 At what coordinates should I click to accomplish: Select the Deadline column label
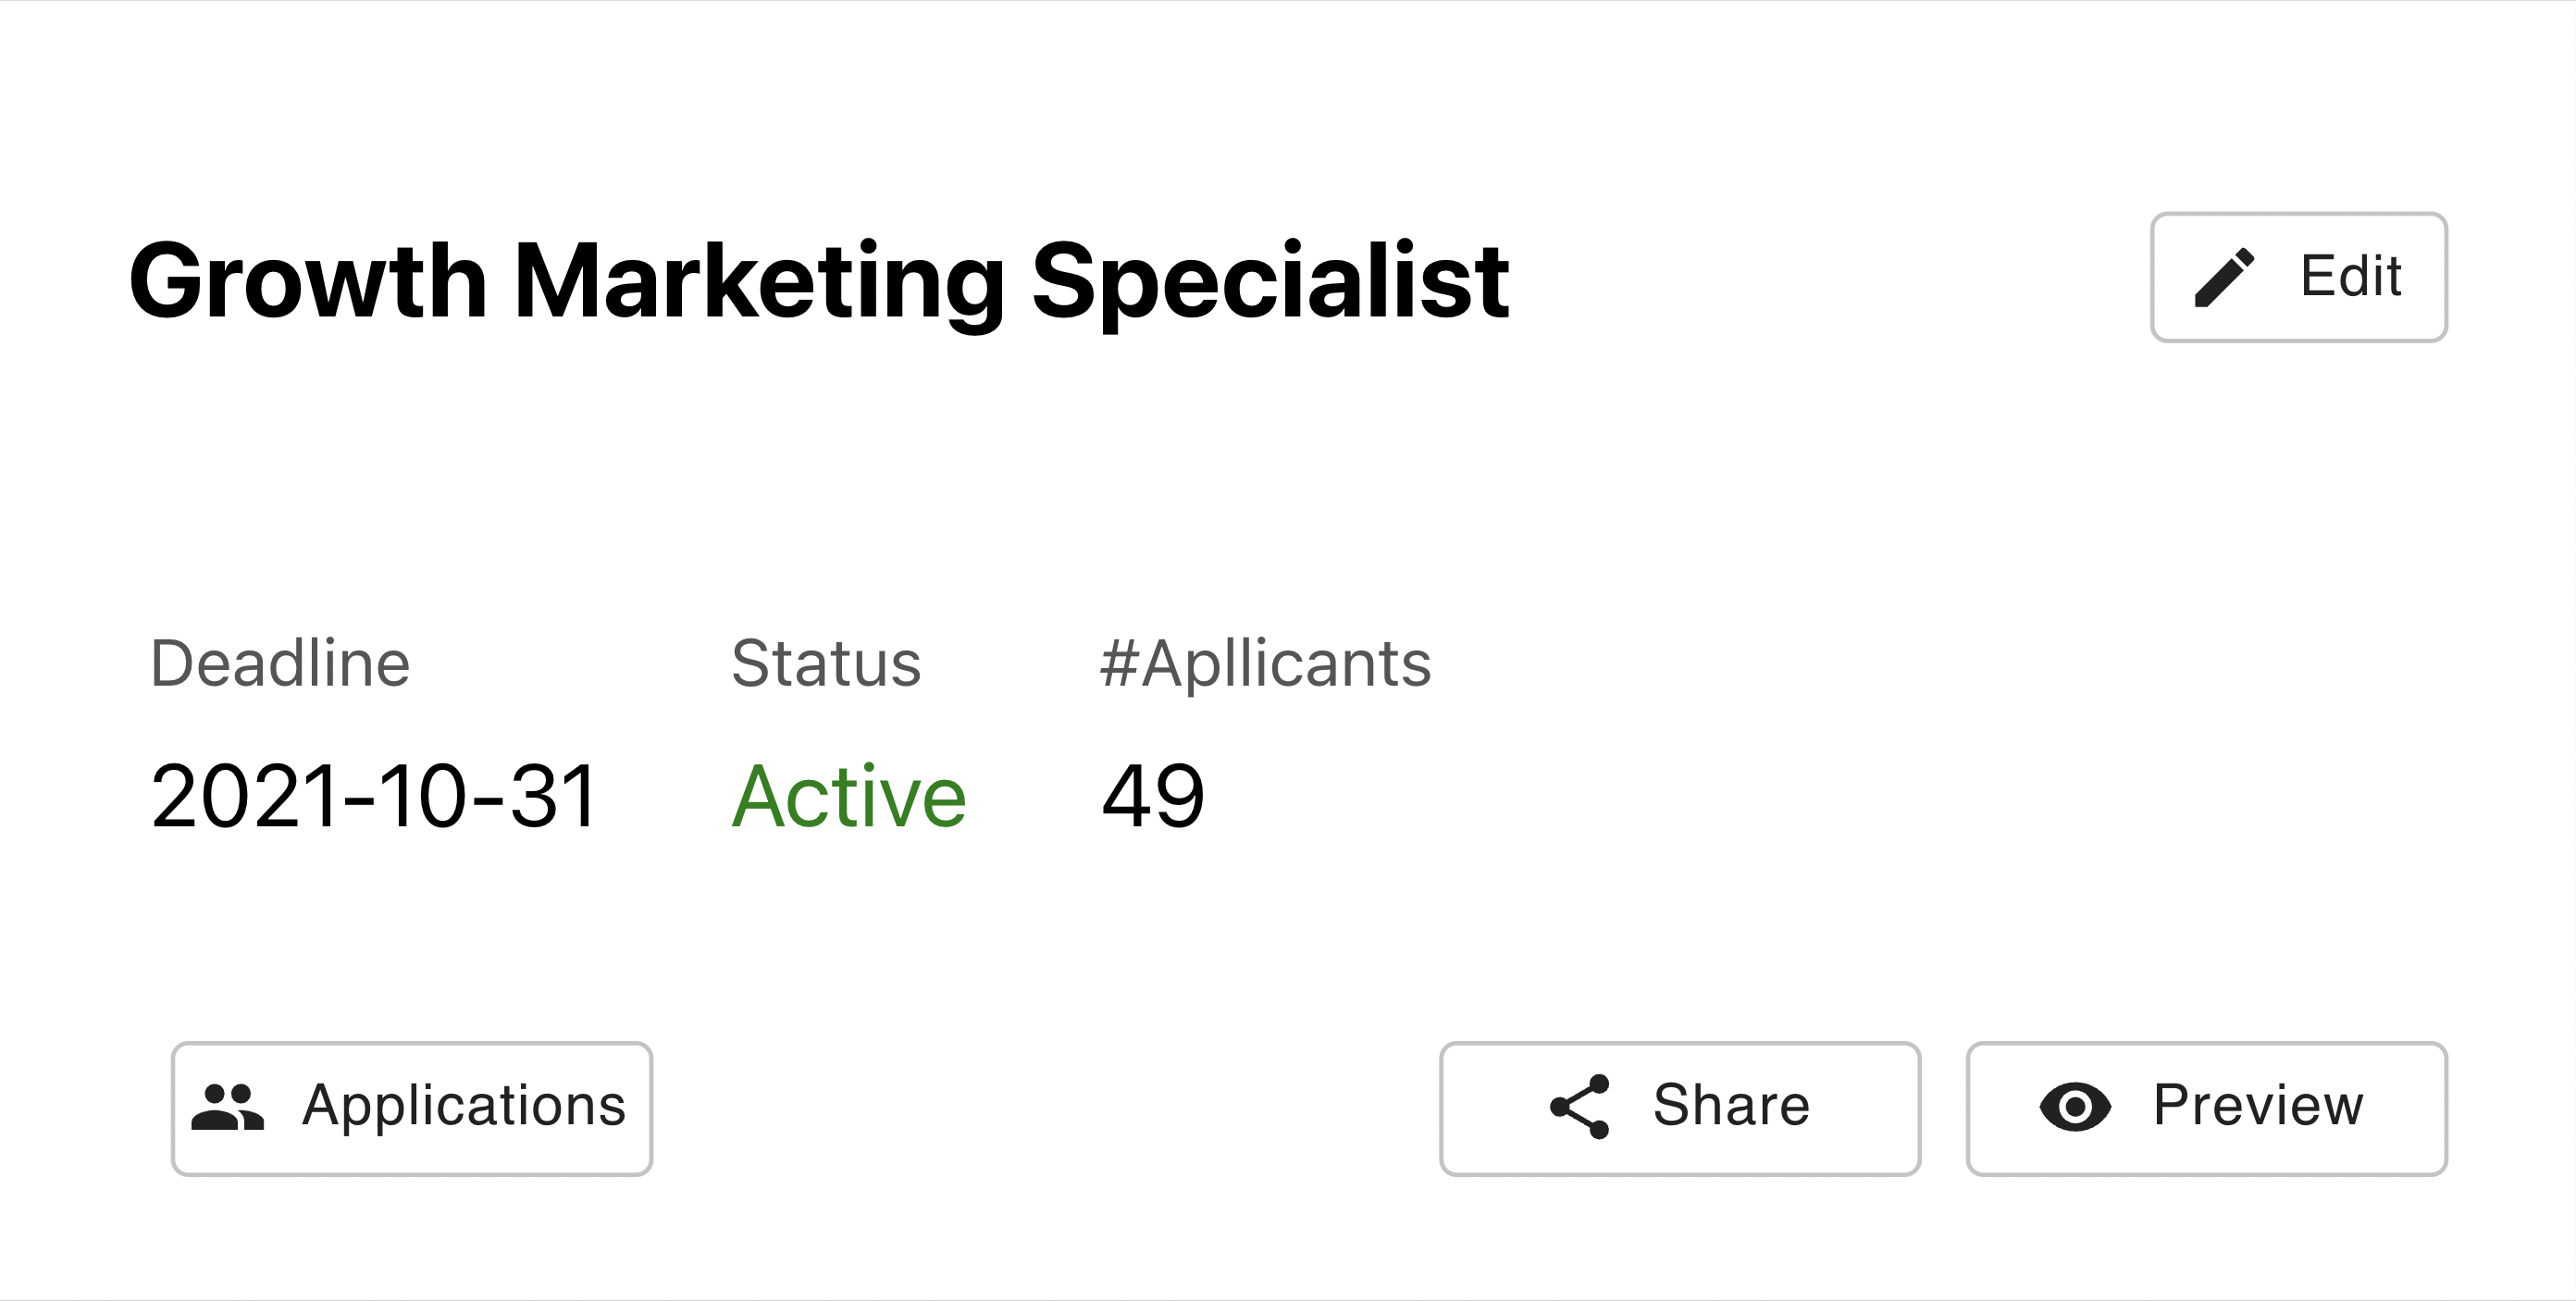[x=280, y=663]
